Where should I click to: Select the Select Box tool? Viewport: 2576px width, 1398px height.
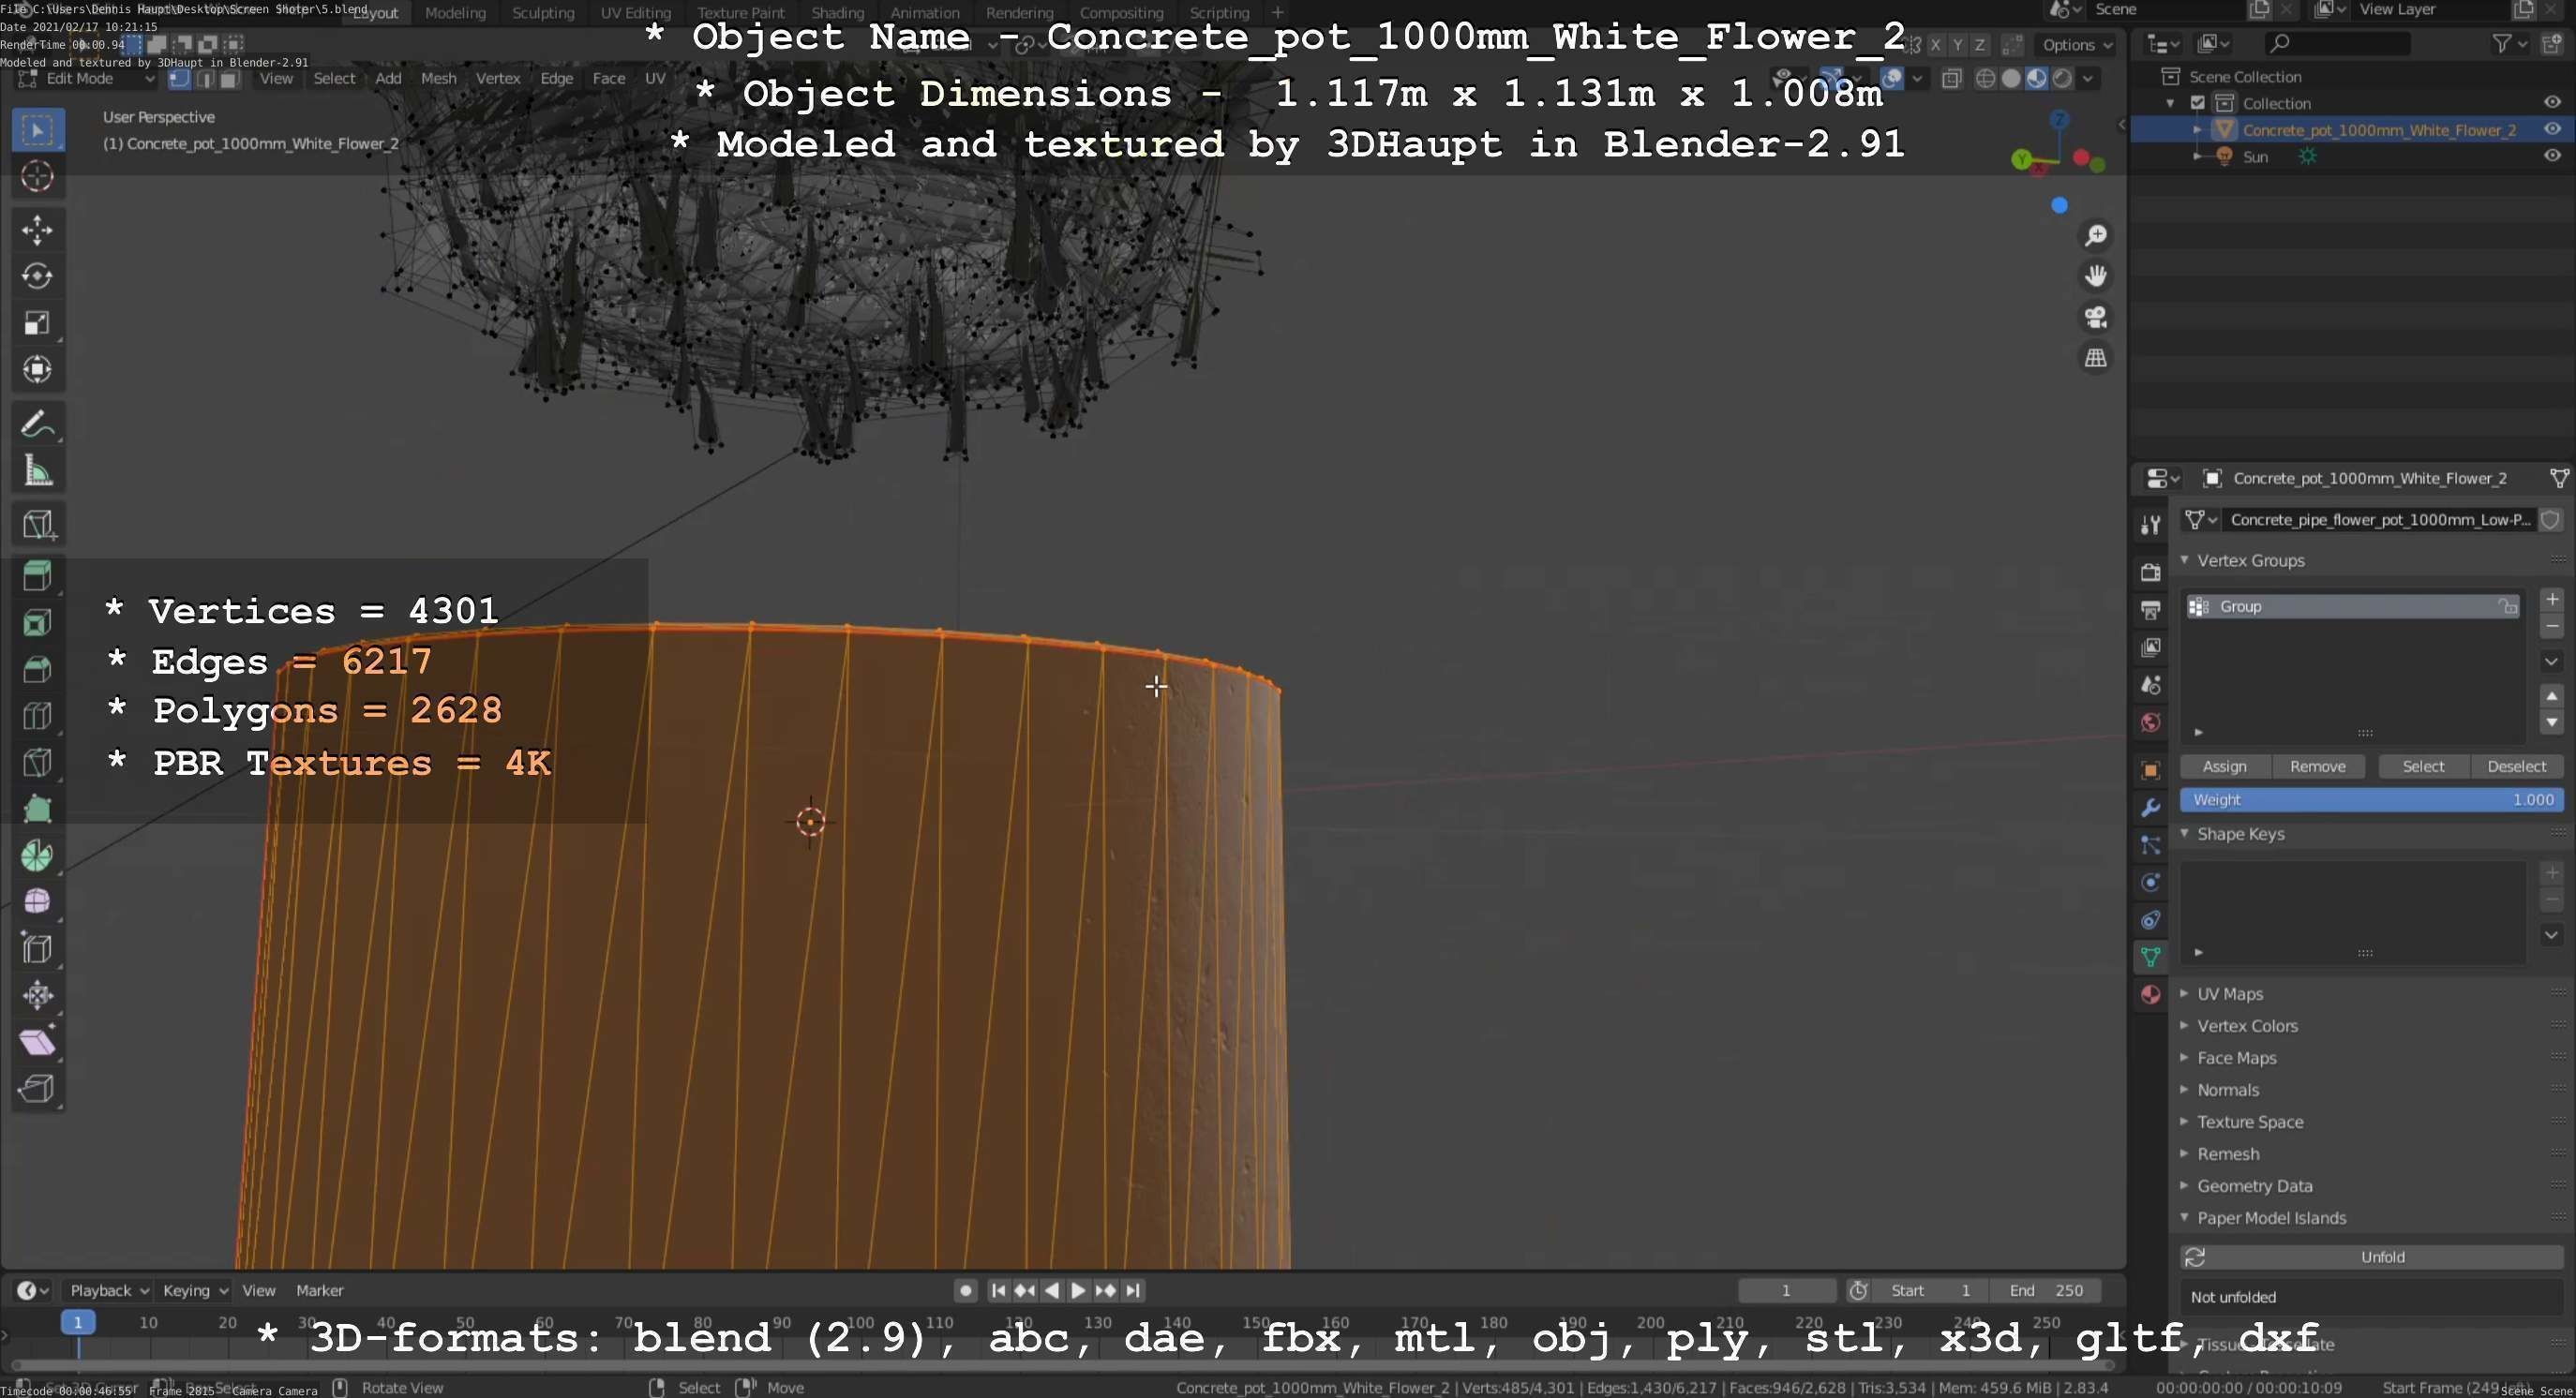(38, 130)
